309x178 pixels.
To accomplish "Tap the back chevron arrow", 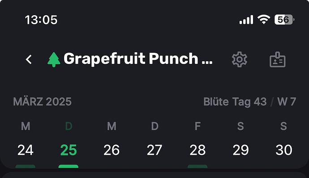I will [29, 59].
